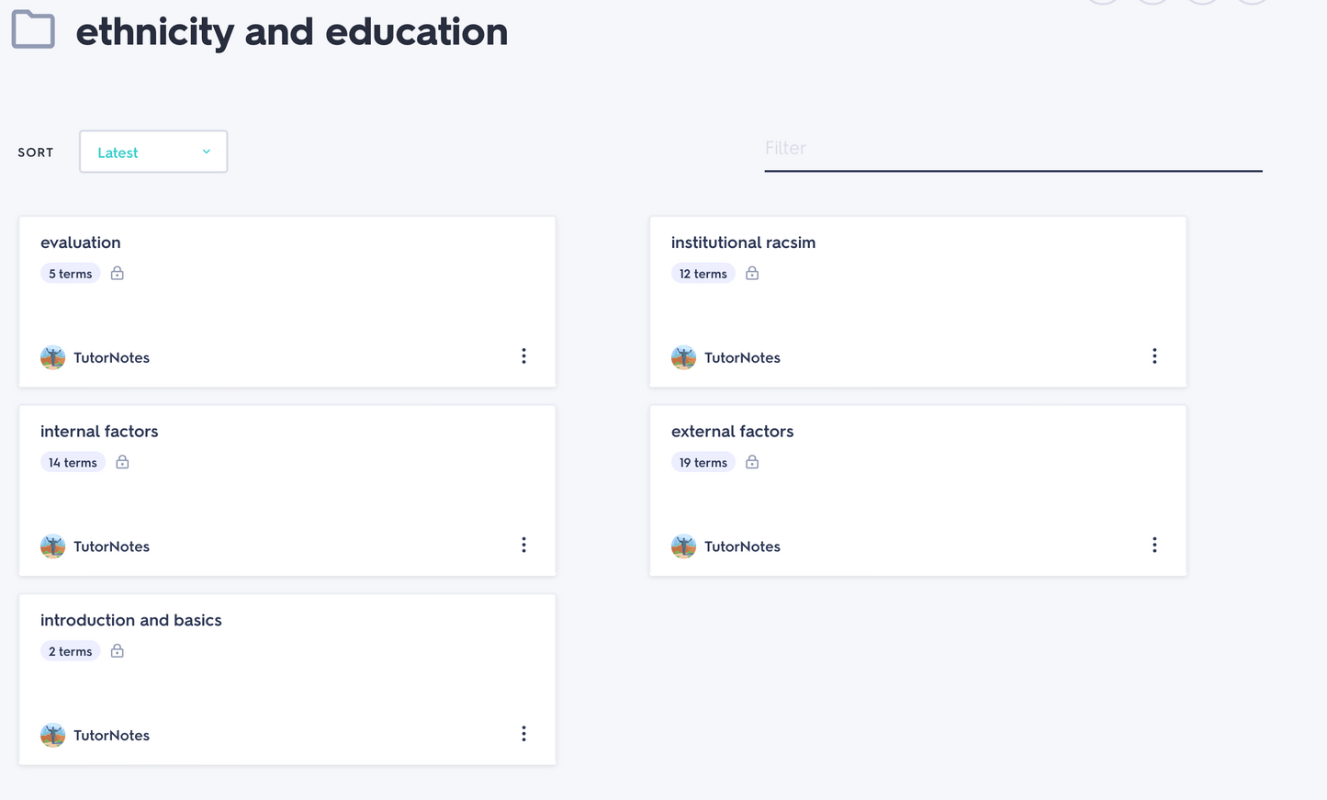Open options menu for institutional racsim set
This screenshot has height=800, width=1327.
(1154, 356)
